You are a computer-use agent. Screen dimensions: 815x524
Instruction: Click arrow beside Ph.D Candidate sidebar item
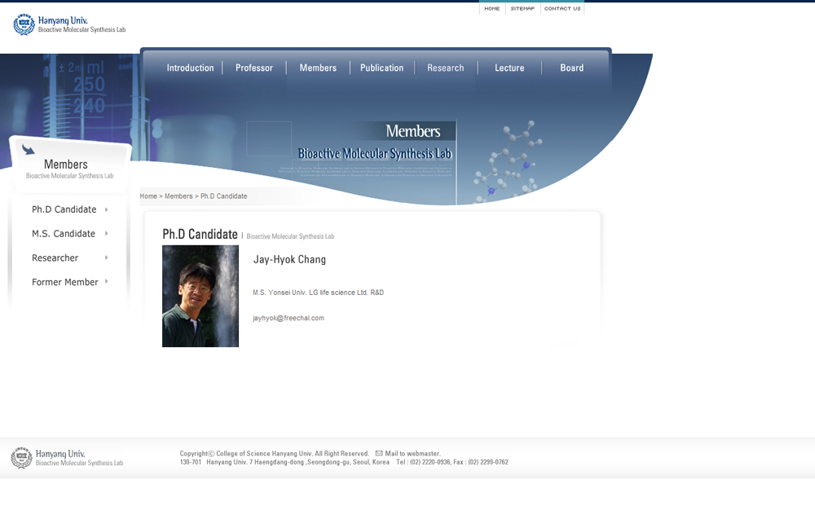(x=107, y=209)
